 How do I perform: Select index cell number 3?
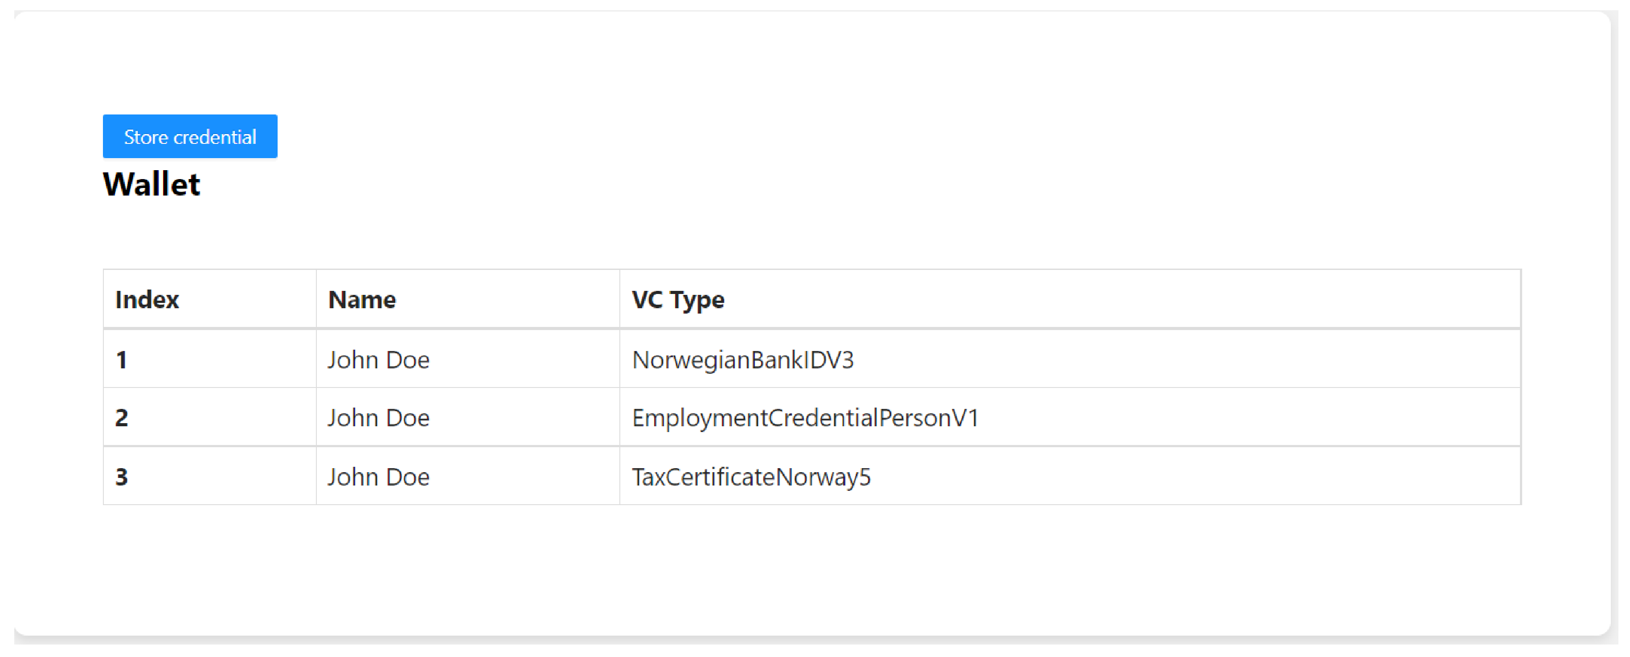click(122, 477)
